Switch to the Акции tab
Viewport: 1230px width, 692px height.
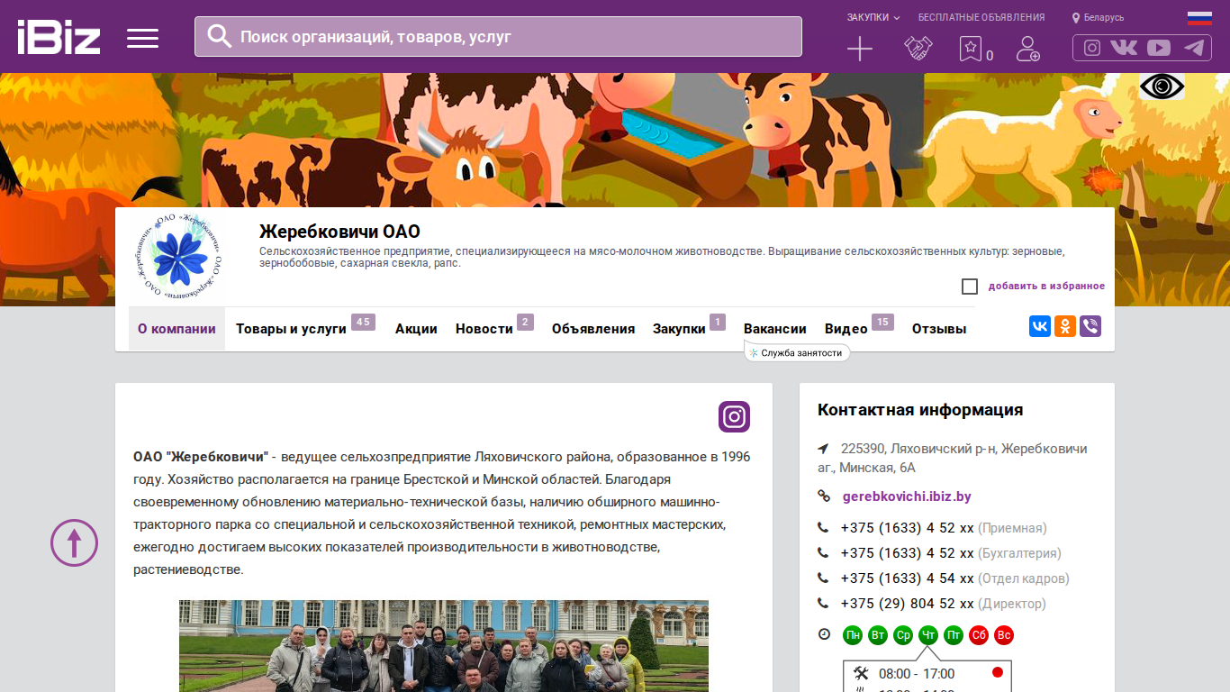416,329
